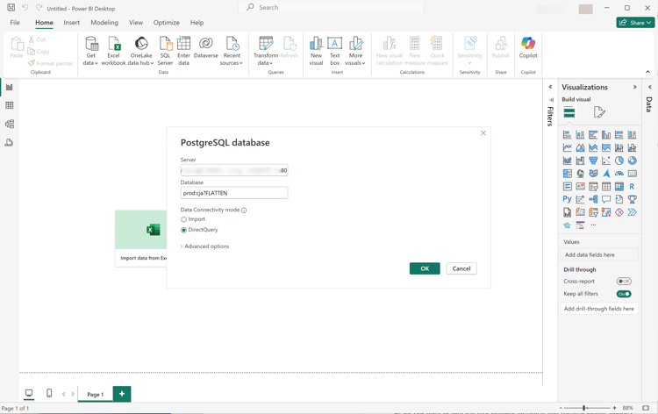Click the SQL Server data source icon
Screen dimensions: 658x414
(x=165, y=51)
